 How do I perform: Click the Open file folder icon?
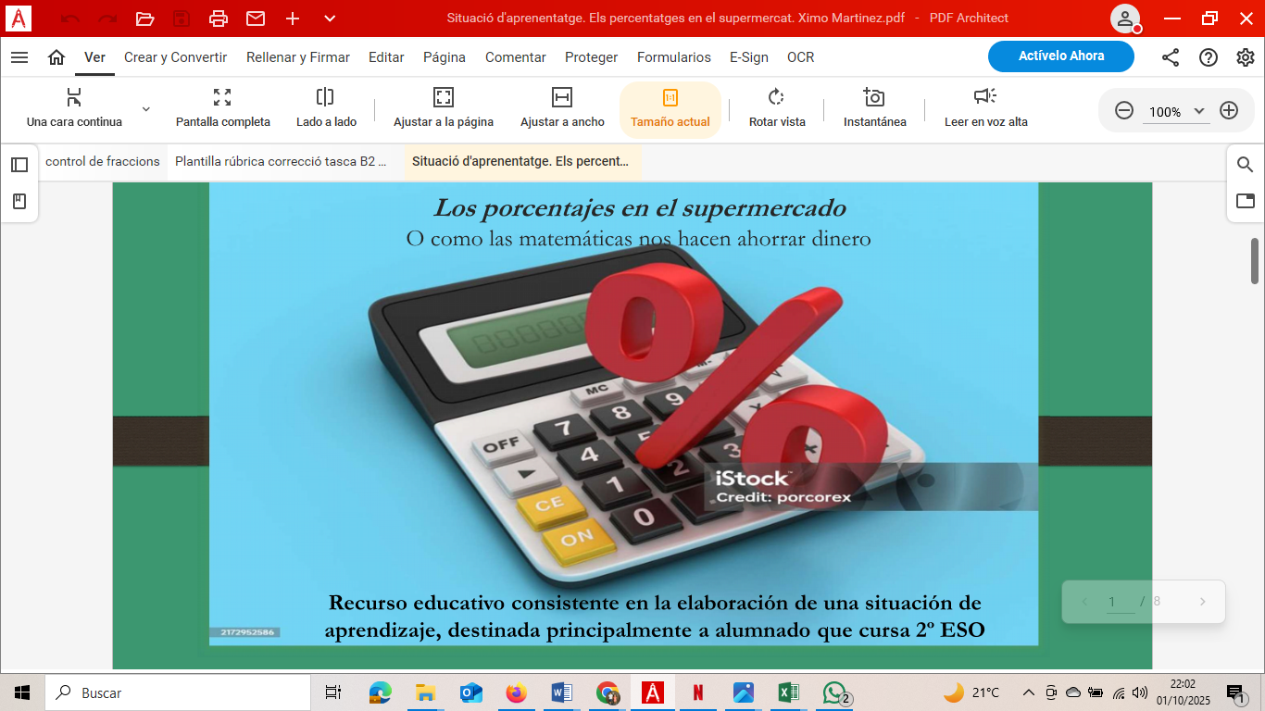point(144,19)
